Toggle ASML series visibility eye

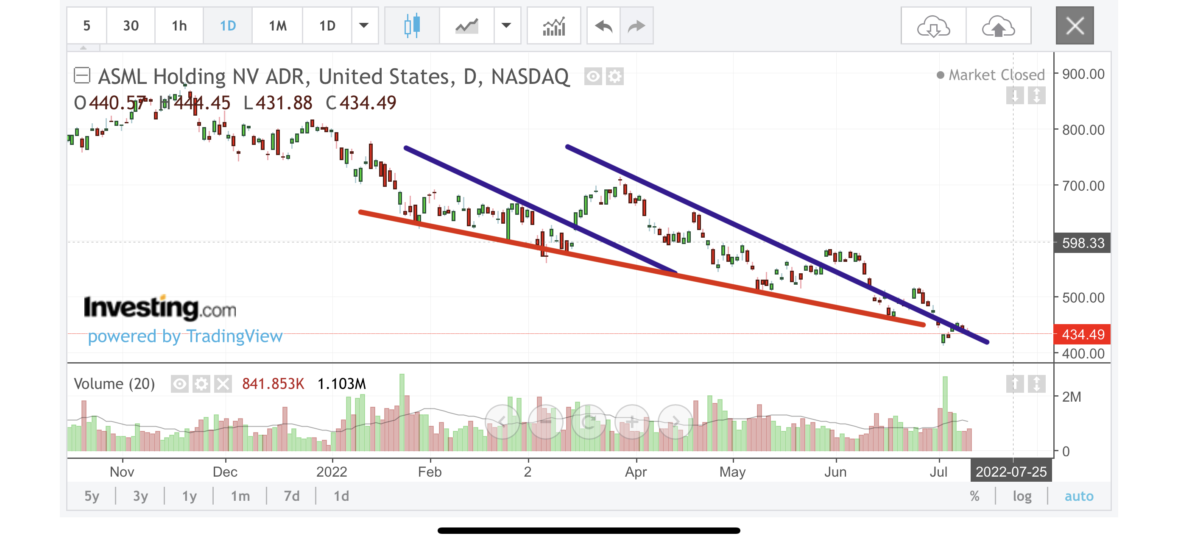593,77
